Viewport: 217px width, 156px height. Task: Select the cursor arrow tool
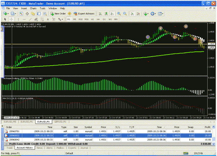(5, 19)
